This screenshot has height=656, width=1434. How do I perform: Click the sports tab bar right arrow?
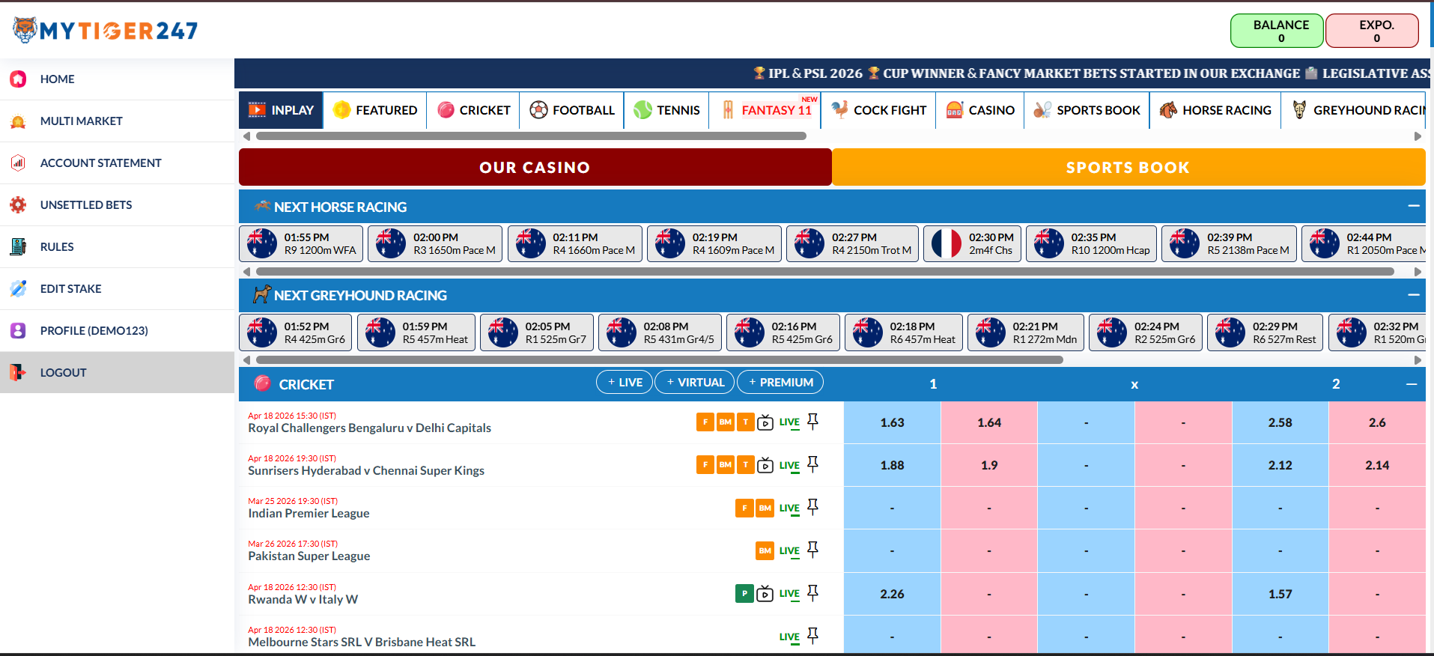tap(1417, 136)
